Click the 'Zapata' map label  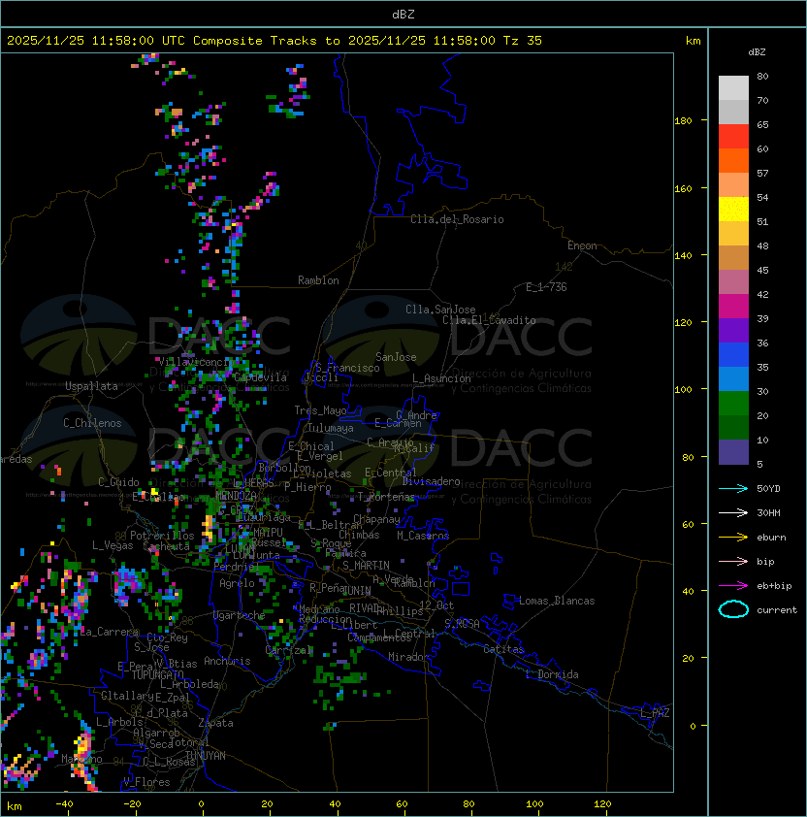(215, 723)
